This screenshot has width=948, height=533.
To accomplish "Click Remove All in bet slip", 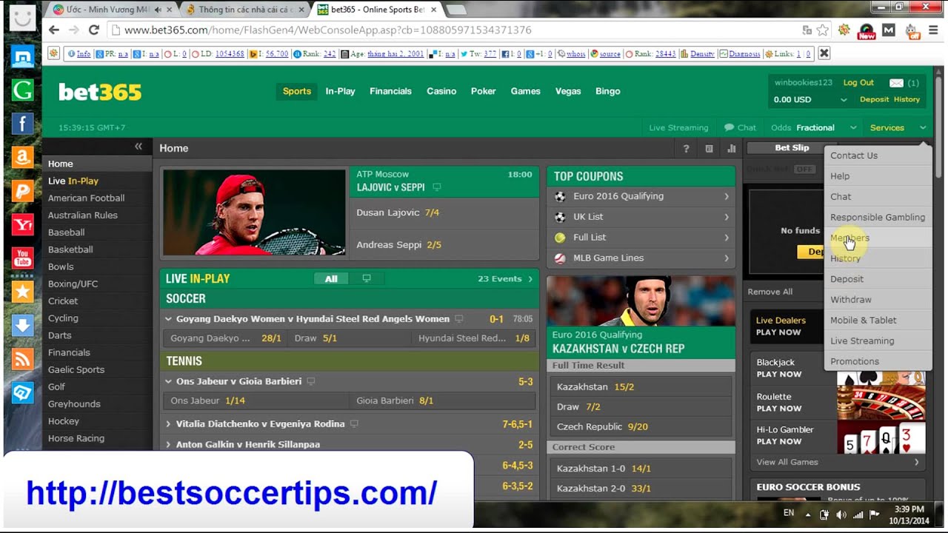I will [x=770, y=292].
